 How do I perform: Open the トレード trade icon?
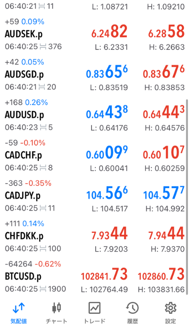tap(95, 308)
